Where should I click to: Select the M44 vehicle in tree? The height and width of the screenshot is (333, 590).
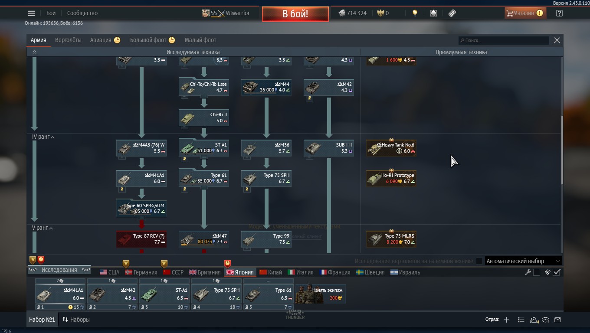tap(266, 87)
